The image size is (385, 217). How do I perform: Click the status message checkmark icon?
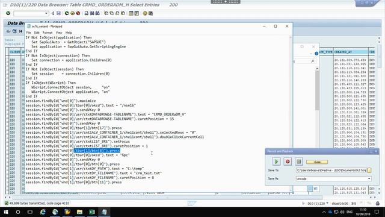(x=7, y=203)
